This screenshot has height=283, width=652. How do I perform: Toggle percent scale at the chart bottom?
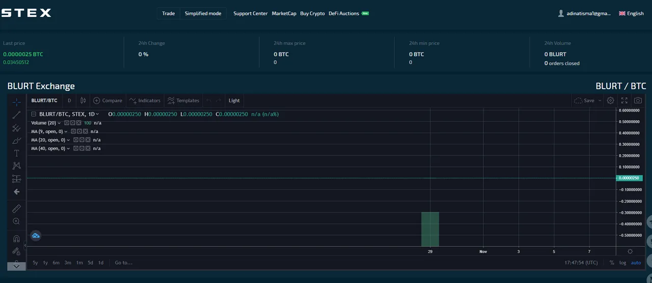612,263
